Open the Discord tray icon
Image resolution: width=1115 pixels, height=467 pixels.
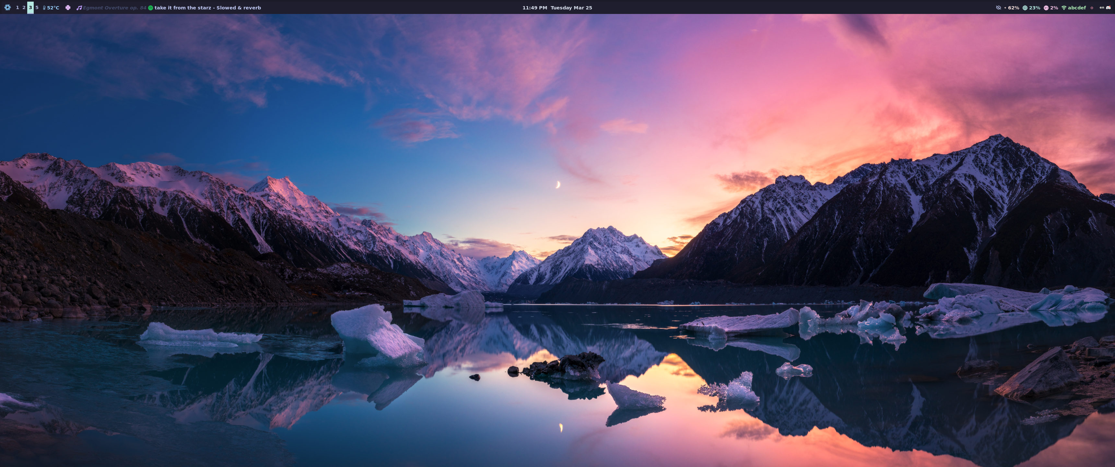1109,7
